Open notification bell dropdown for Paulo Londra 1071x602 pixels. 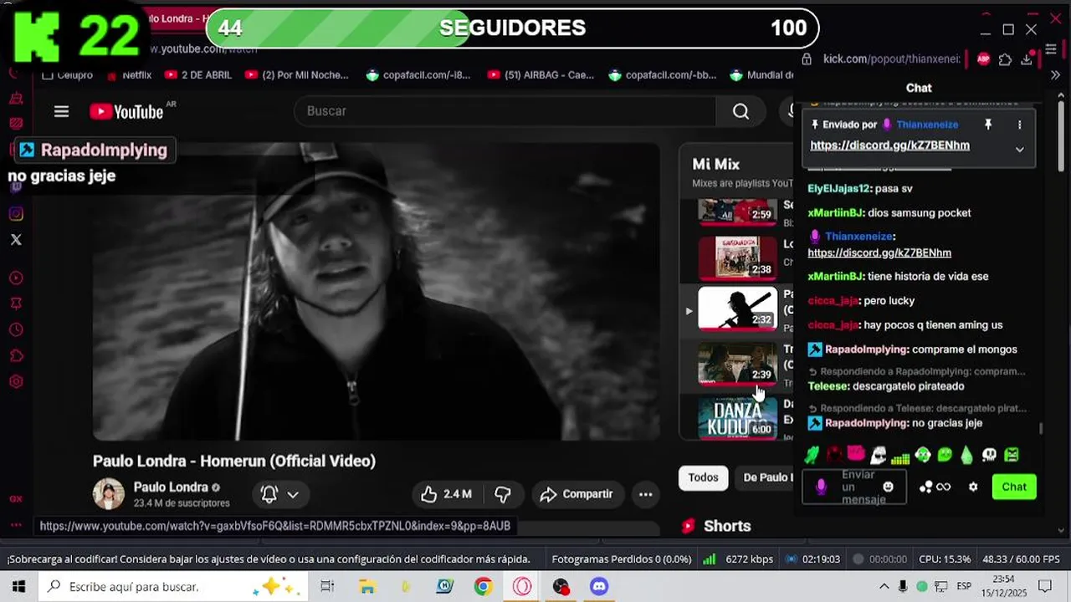279,494
